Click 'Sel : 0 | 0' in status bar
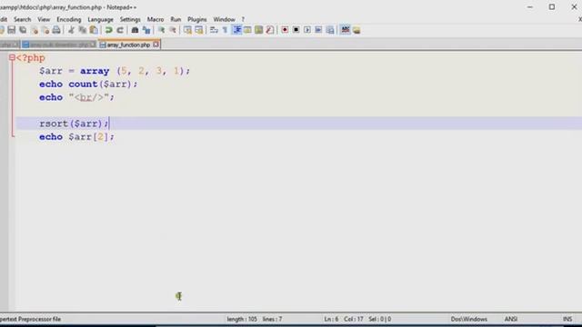582x327 pixels. pos(380,319)
